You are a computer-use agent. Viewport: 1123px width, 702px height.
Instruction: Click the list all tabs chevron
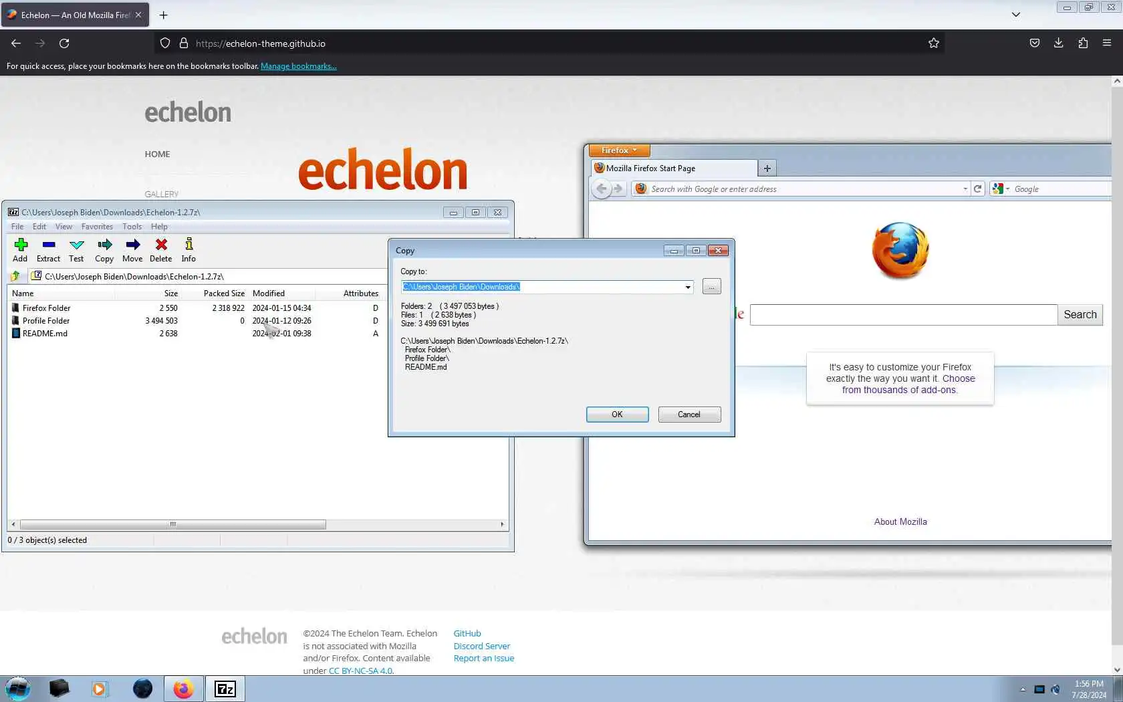[x=1016, y=15]
